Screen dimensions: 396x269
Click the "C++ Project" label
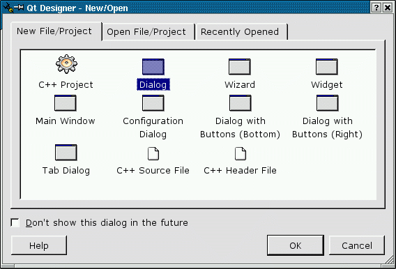[66, 85]
